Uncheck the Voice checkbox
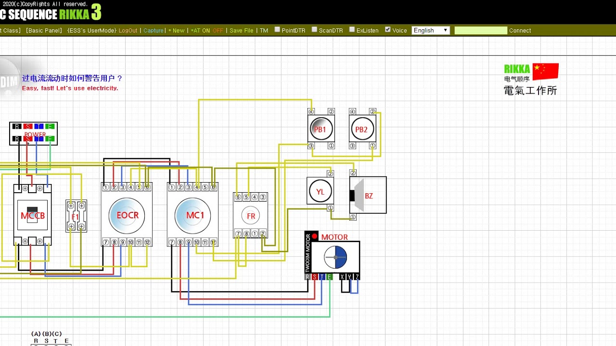 click(x=388, y=30)
